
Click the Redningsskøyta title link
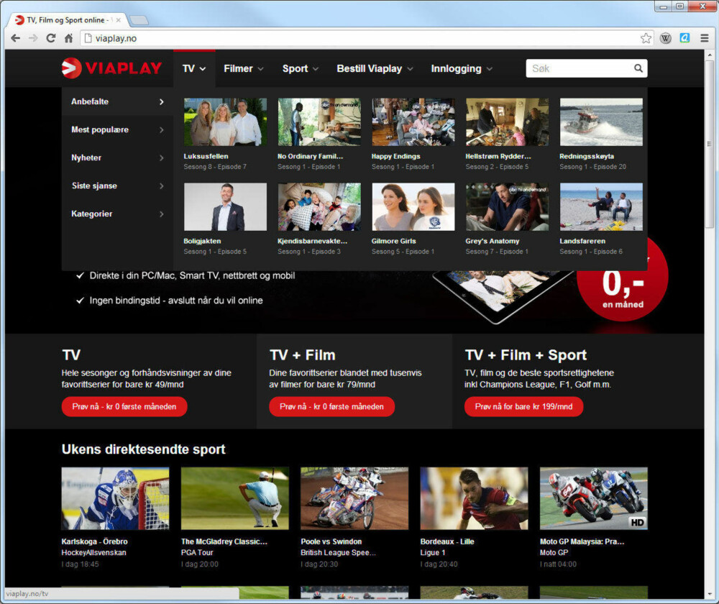coord(587,156)
